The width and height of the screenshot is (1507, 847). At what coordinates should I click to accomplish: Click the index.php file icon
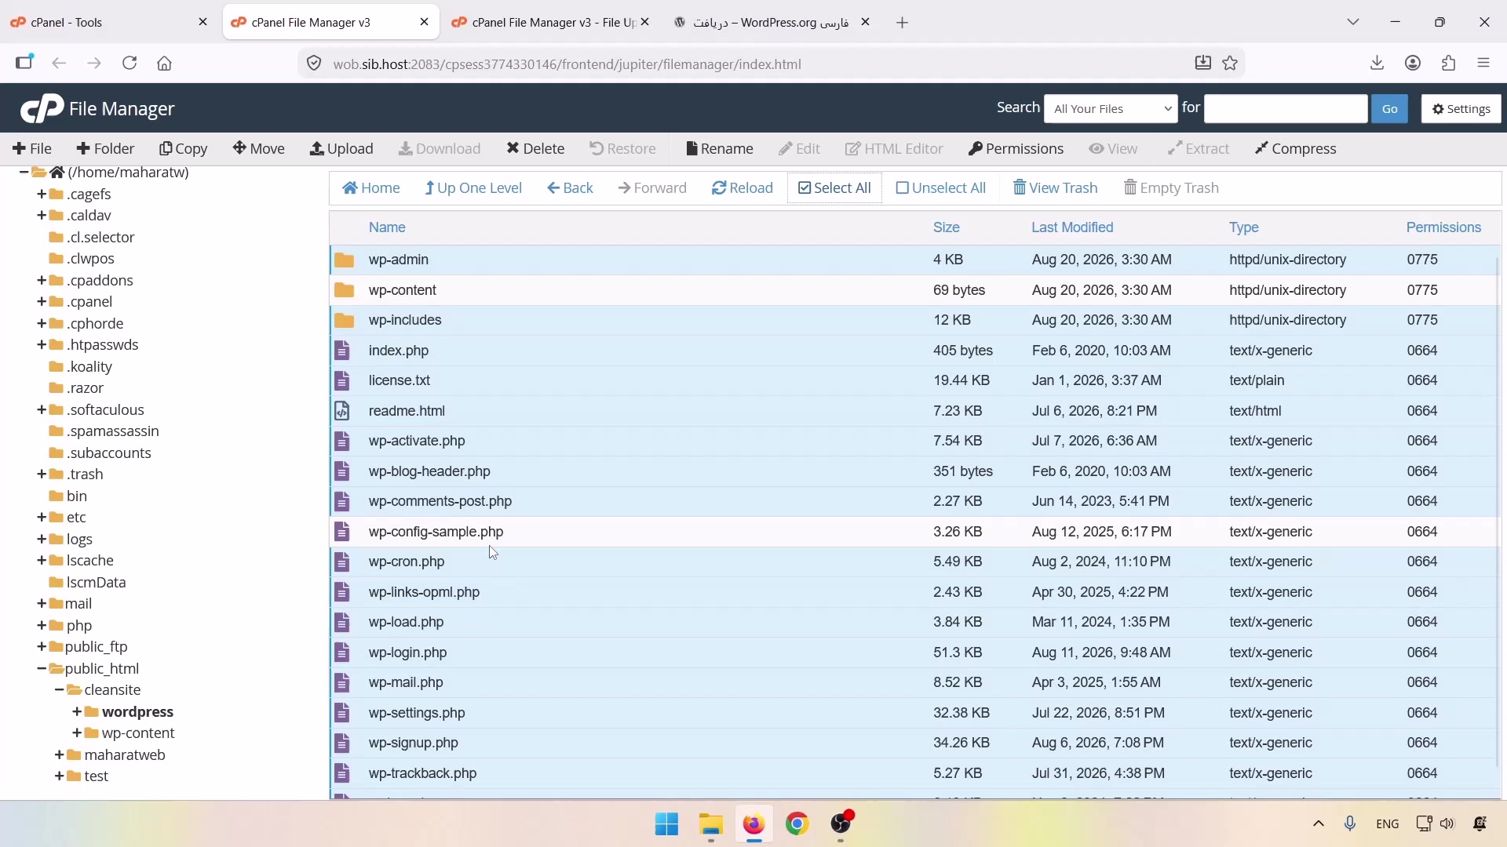342,351
